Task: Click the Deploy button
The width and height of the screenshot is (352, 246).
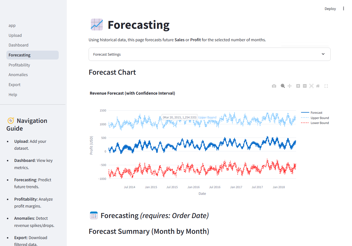Action: click(330, 9)
